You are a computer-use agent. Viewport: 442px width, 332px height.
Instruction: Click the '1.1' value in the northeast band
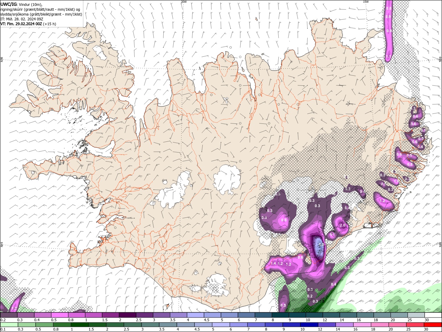(x=388, y=57)
